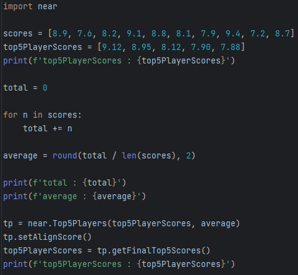This screenshot has height=275, width=298.
Task: Click the setAlignScore method call
Action: (50, 237)
